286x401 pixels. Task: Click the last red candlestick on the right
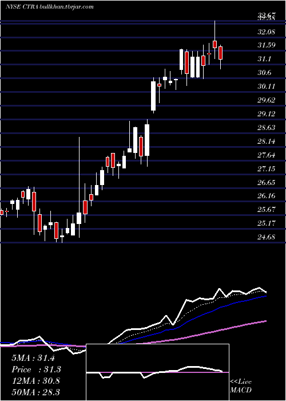(x=220, y=53)
